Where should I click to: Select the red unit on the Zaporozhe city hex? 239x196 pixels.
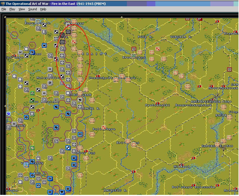coord(217,144)
